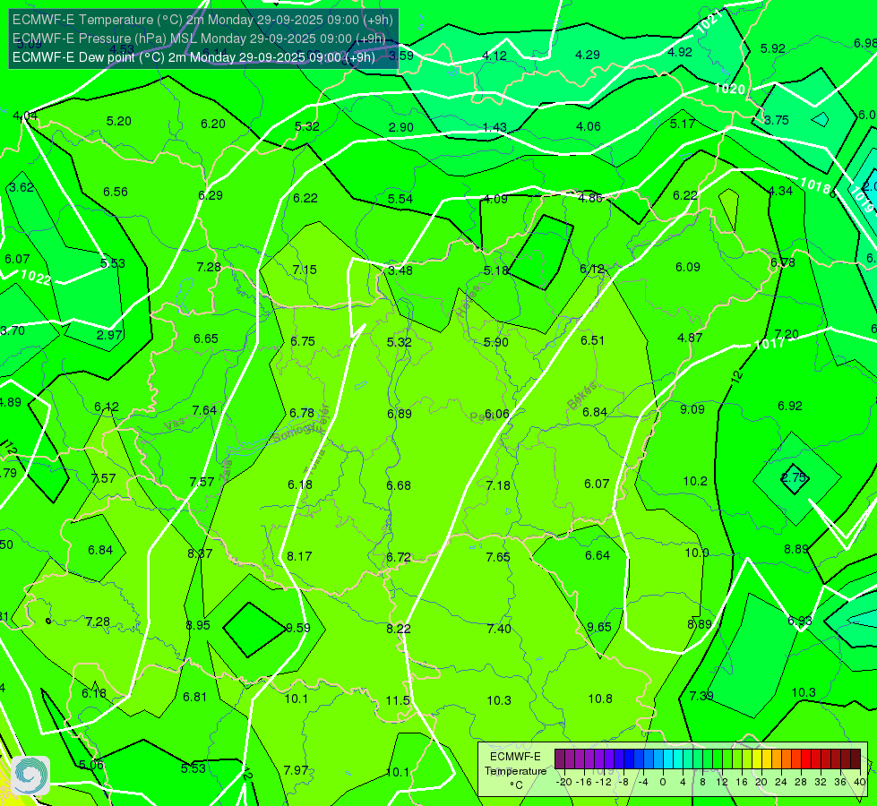
Task: Click the 1018 isobar label
Action: pyautogui.click(x=814, y=185)
